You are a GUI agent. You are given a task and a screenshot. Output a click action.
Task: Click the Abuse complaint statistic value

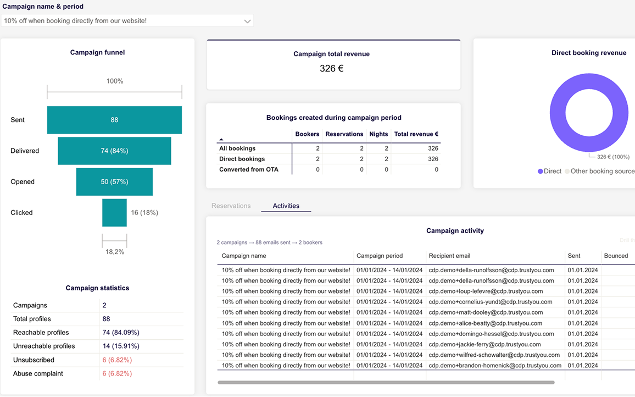click(116, 374)
